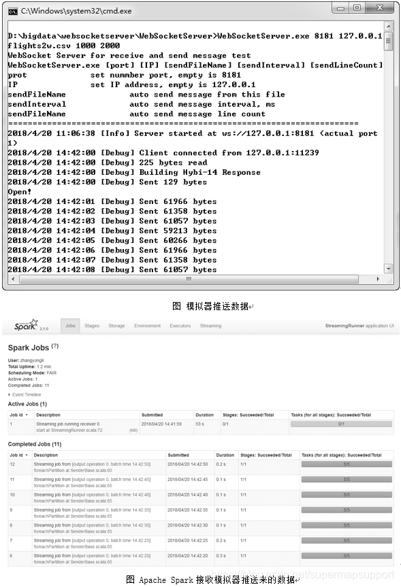
Task: Click cmd line 'Open!'
Action: click(20, 192)
